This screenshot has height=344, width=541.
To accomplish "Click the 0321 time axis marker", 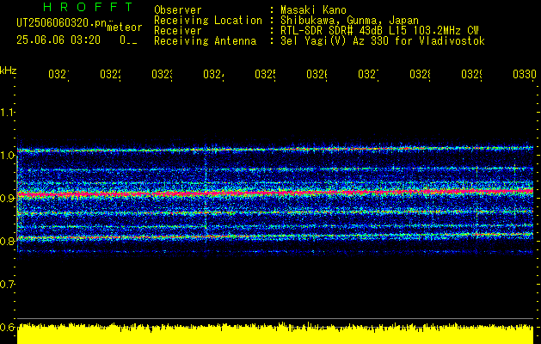I will click(58, 74).
